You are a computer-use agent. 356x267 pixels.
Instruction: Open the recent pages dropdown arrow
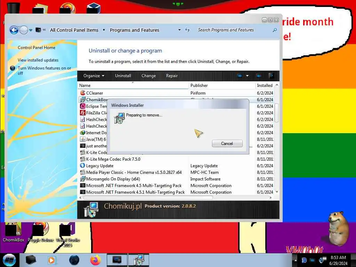[31, 30]
